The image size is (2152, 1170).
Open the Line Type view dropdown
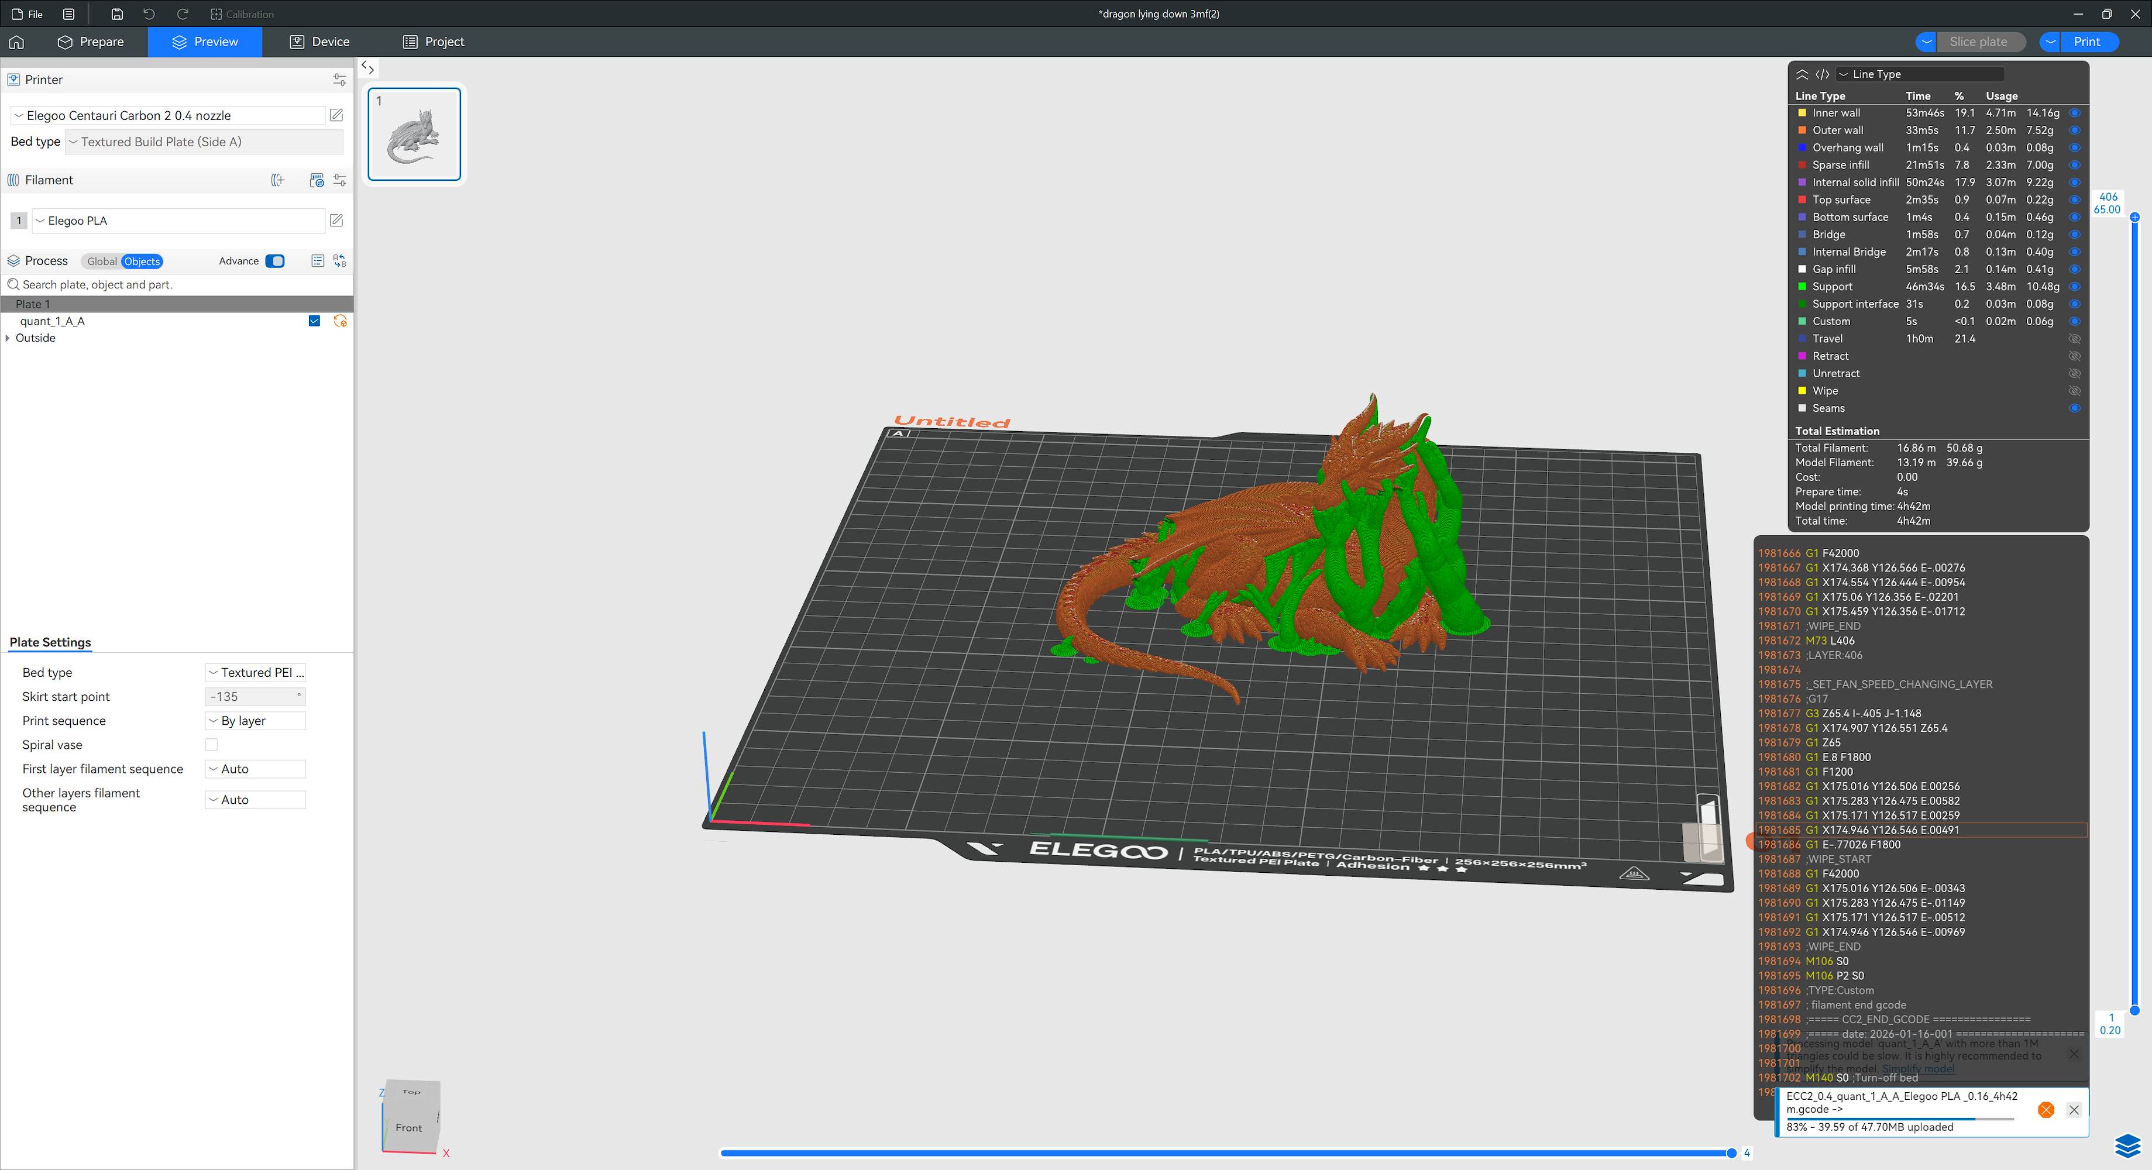pyautogui.click(x=1919, y=74)
